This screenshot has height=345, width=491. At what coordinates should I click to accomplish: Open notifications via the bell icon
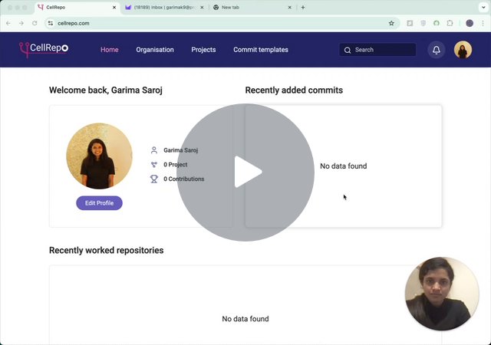point(437,50)
